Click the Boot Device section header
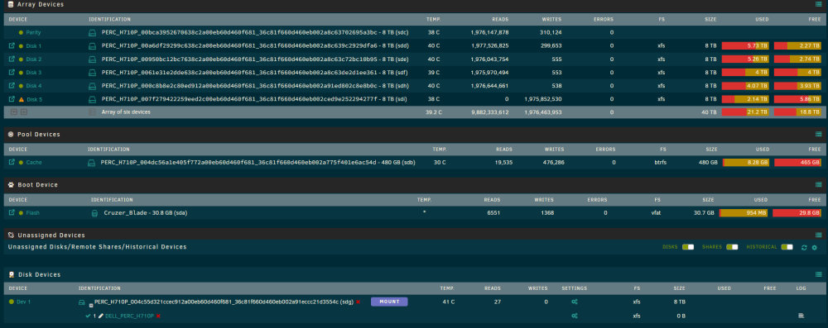The image size is (828, 328). [37, 185]
